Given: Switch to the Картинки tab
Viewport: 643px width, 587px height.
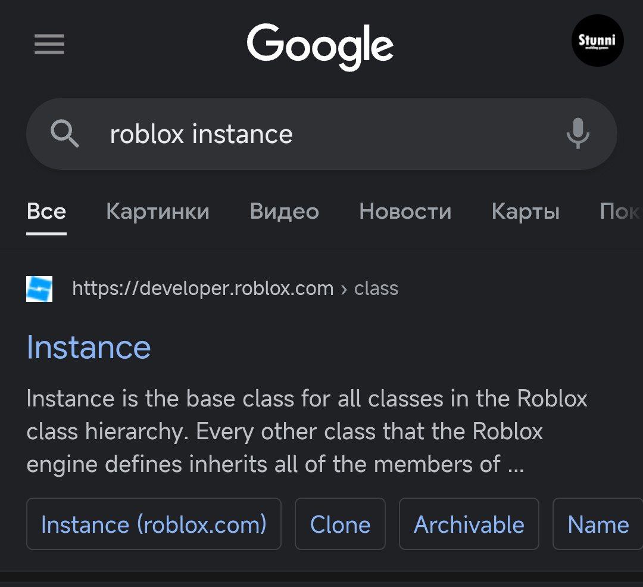Looking at the screenshot, I should 158,212.
